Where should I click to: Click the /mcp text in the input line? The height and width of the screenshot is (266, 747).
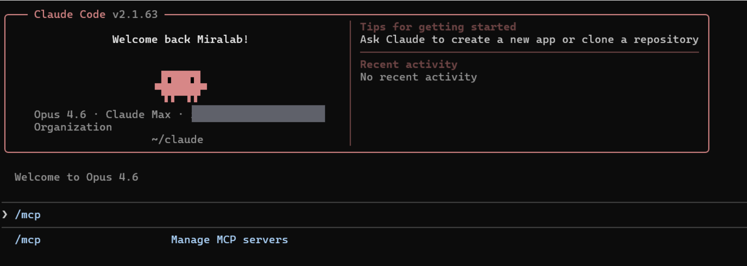[x=28, y=215]
